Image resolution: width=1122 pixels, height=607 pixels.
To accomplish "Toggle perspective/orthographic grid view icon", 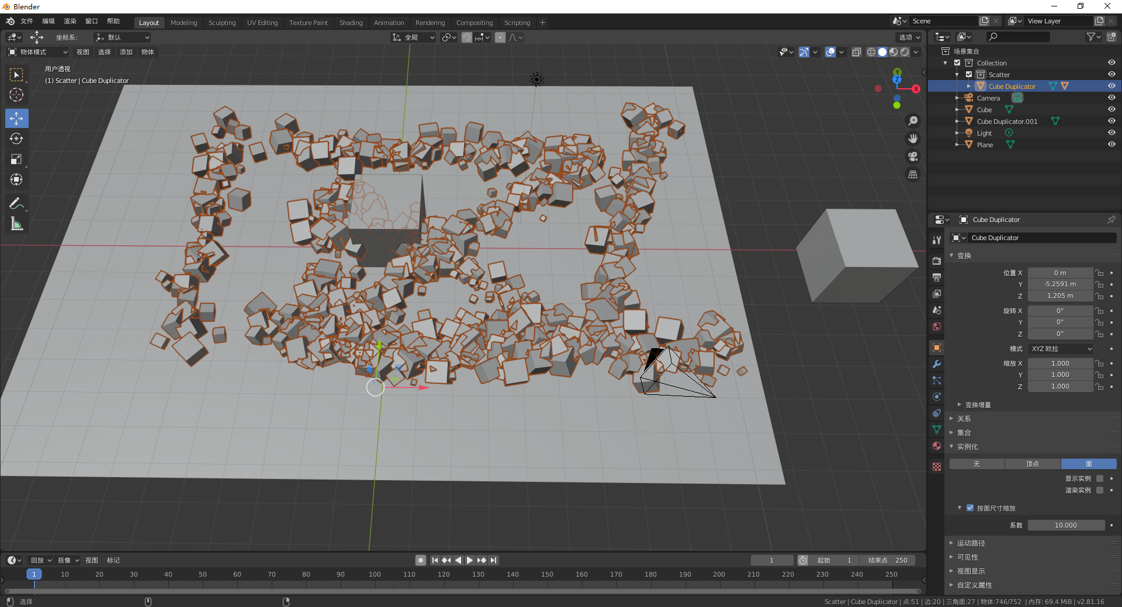I will click(912, 175).
